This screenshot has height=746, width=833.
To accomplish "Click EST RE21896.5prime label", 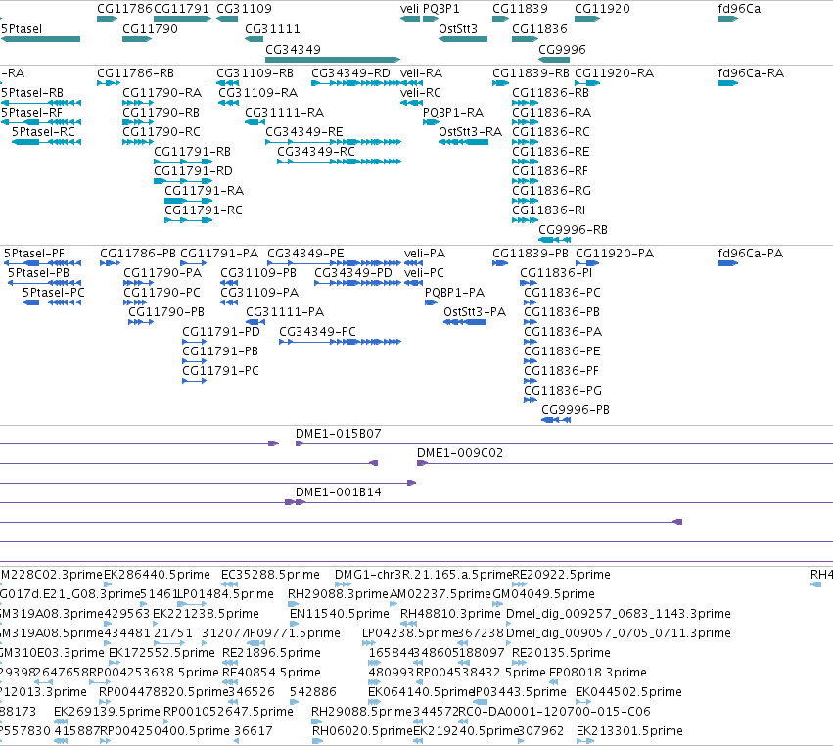I will (271, 653).
